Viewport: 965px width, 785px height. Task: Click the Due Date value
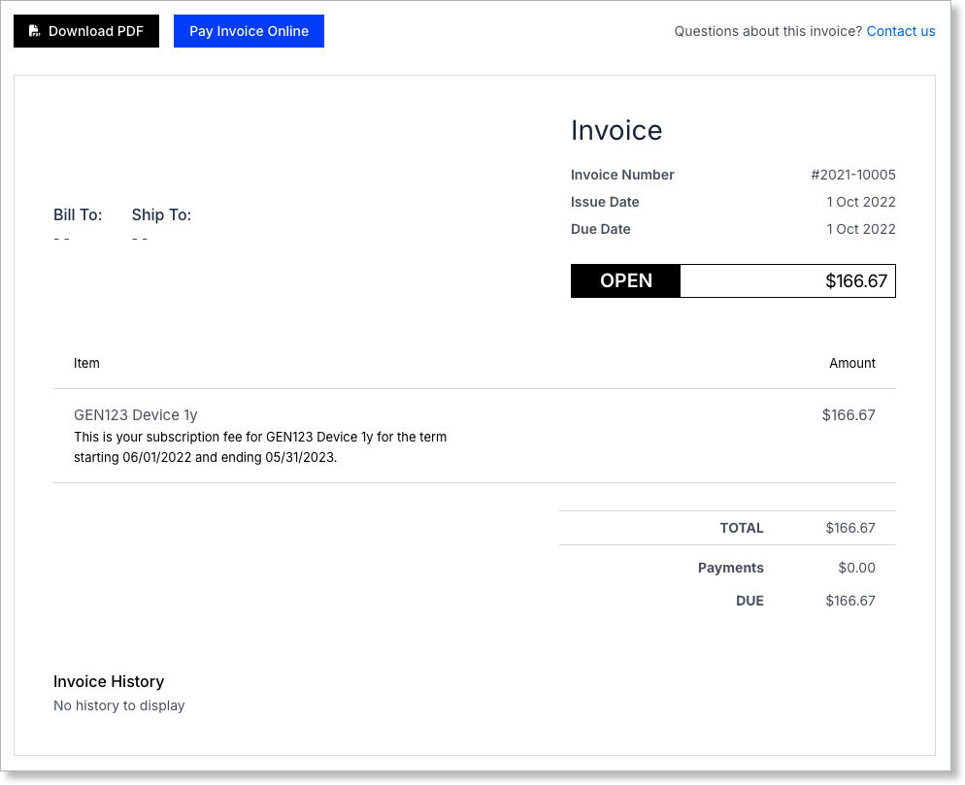click(860, 229)
